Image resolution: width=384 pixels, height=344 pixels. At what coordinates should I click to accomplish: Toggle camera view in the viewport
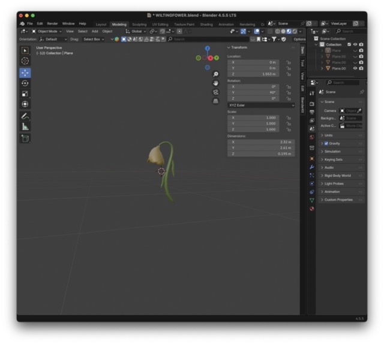pyautogui.click(x=215, y=92)
